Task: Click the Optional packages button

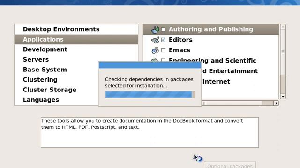Action: pyautogui.click(x=230, y=165)
